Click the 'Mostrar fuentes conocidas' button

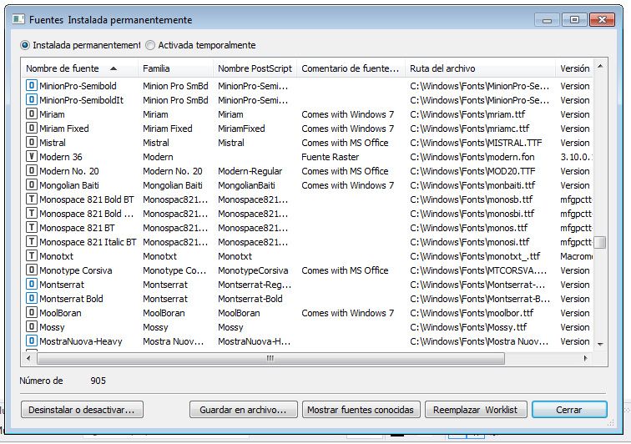click(361, 410)
